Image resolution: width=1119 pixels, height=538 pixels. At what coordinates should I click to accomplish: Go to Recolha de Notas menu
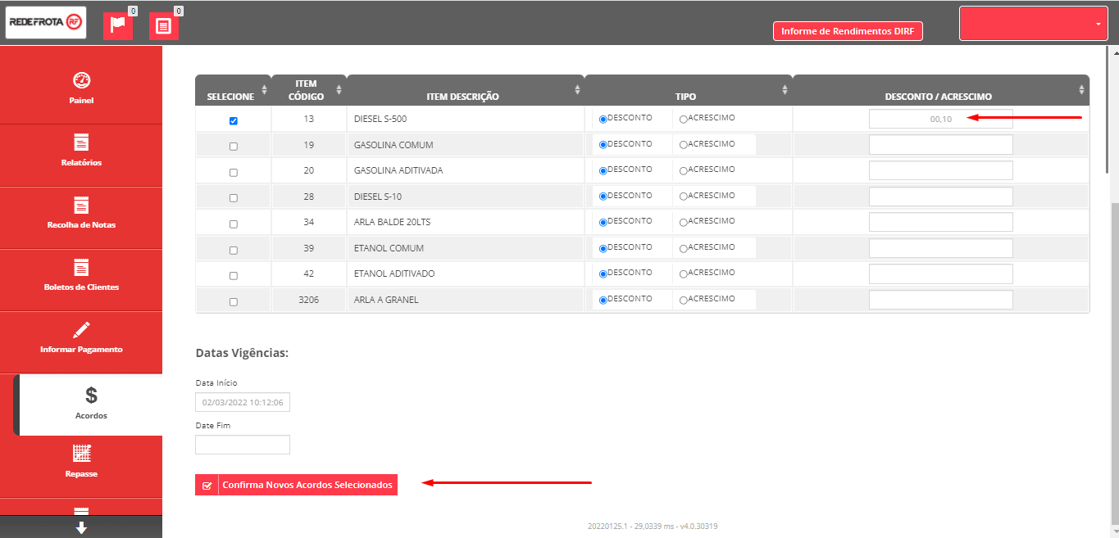click(81, 218)
